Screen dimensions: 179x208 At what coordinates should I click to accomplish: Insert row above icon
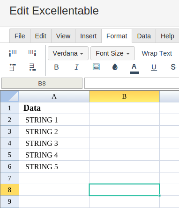[x=13, y=67]
